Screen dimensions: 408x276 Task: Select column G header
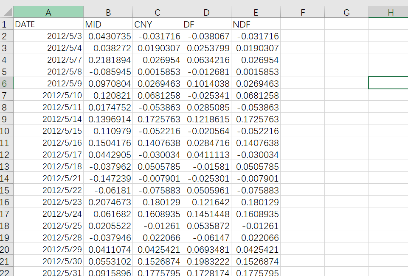point(346,12)
